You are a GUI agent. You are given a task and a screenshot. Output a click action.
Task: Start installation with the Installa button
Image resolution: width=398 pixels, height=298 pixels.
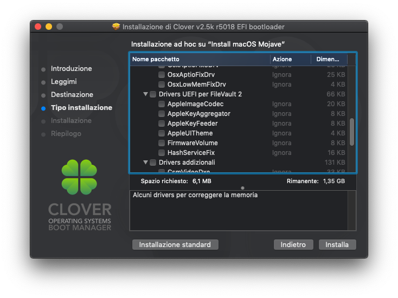tap(337, 245)
